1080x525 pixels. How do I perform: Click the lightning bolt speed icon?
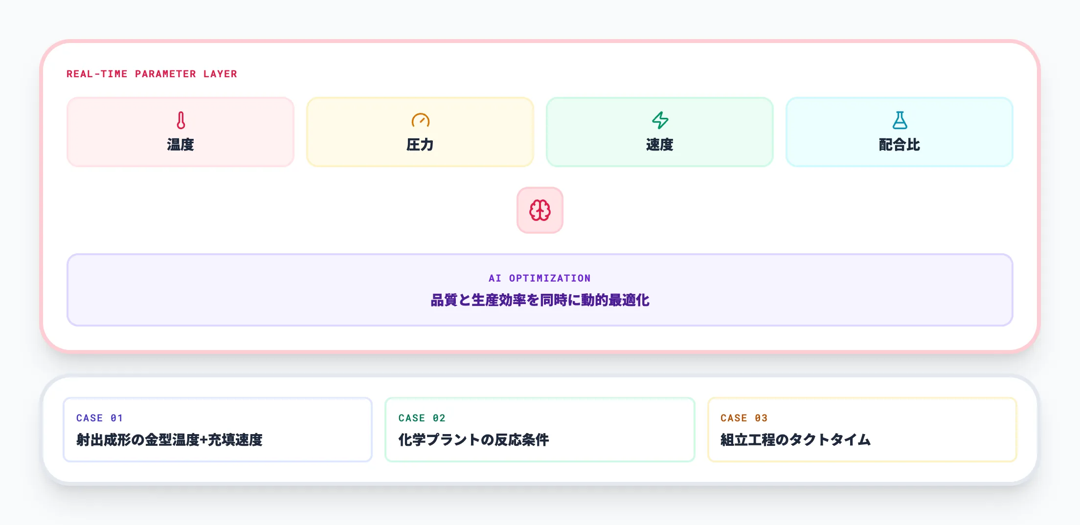click(x=660, y=120)
